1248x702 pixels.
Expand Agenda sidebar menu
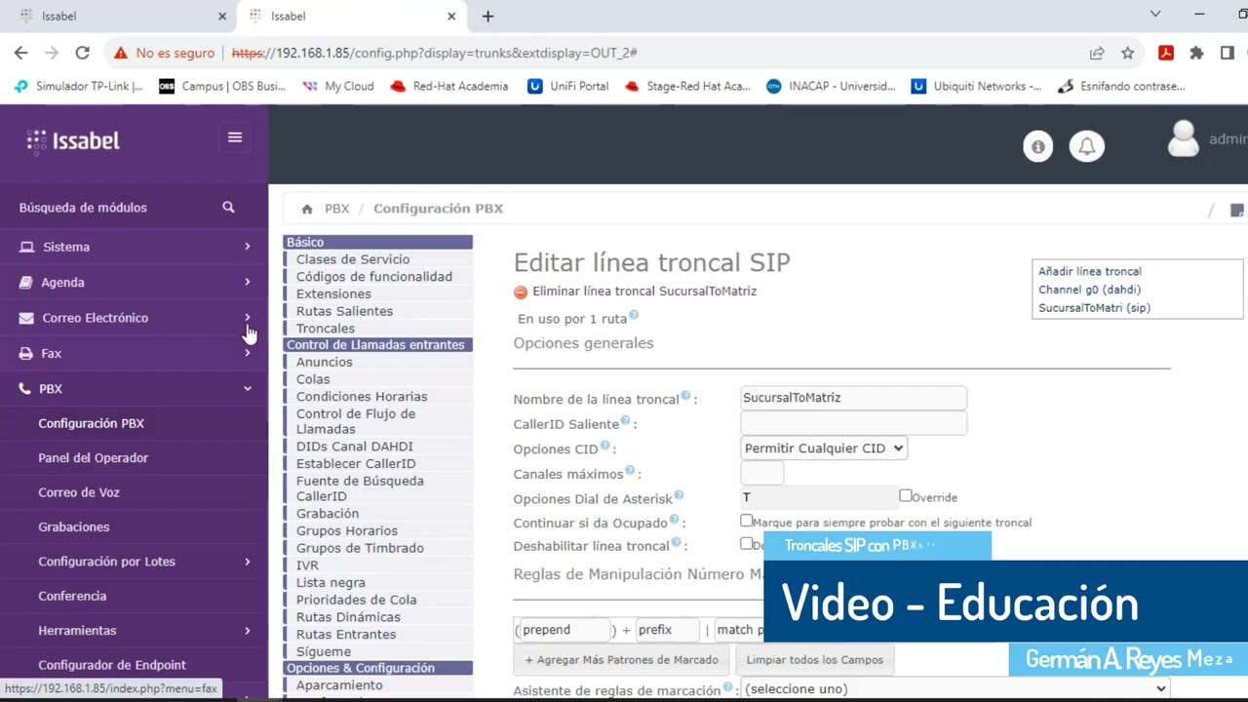pos(134,282)
